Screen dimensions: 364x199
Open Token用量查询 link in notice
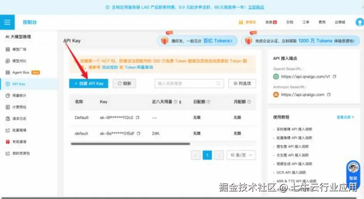139,67
